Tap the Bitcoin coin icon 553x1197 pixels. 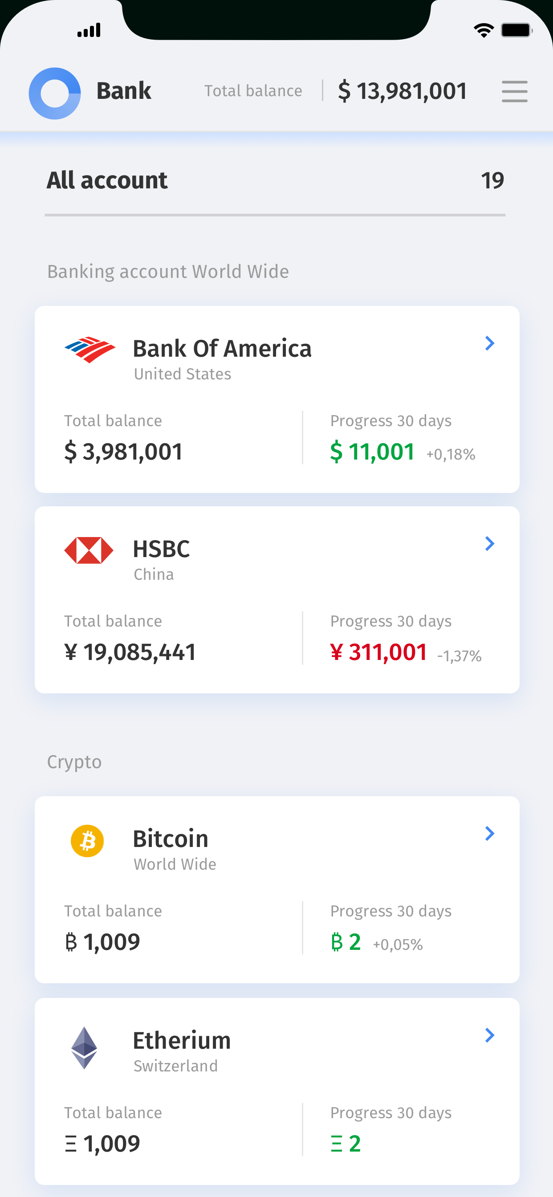pyautogui.click(x=87, y=841)
